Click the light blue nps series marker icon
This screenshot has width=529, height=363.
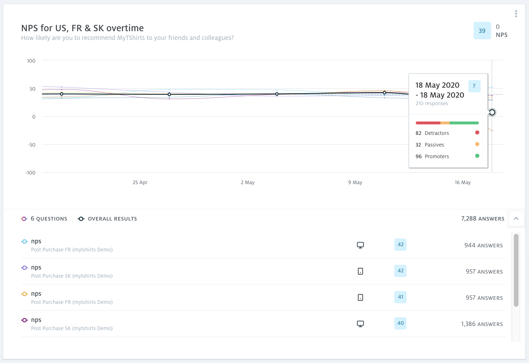[x=24, y=242]
